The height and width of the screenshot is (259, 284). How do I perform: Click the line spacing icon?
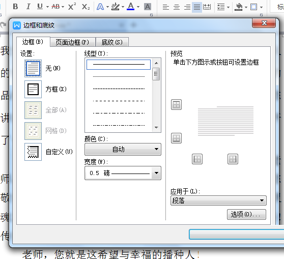221,7
